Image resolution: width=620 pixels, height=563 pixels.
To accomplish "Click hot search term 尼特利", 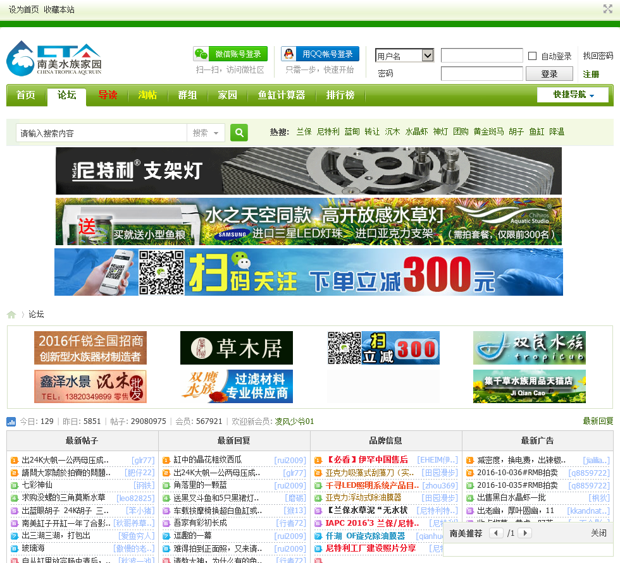I will click(x=328, y=132).
